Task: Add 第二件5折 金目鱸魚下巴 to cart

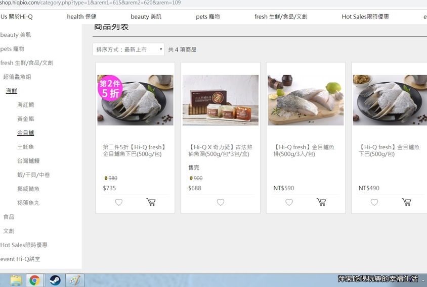Action: [151, 202]
